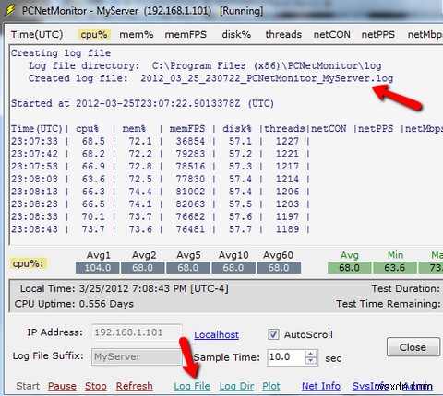Image resolution: width=443 pixels, height=396 pixels.
Task: Click the yellow cpu%: summary label
Action: [28, 263]
